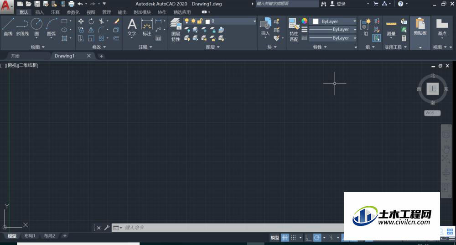Click the Plot printer icon
Screen dimensions: 456x245
(x=72, y=4)
